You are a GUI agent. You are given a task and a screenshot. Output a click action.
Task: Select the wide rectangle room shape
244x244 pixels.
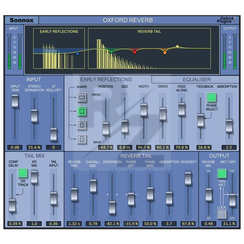click(x=82, y=98)
